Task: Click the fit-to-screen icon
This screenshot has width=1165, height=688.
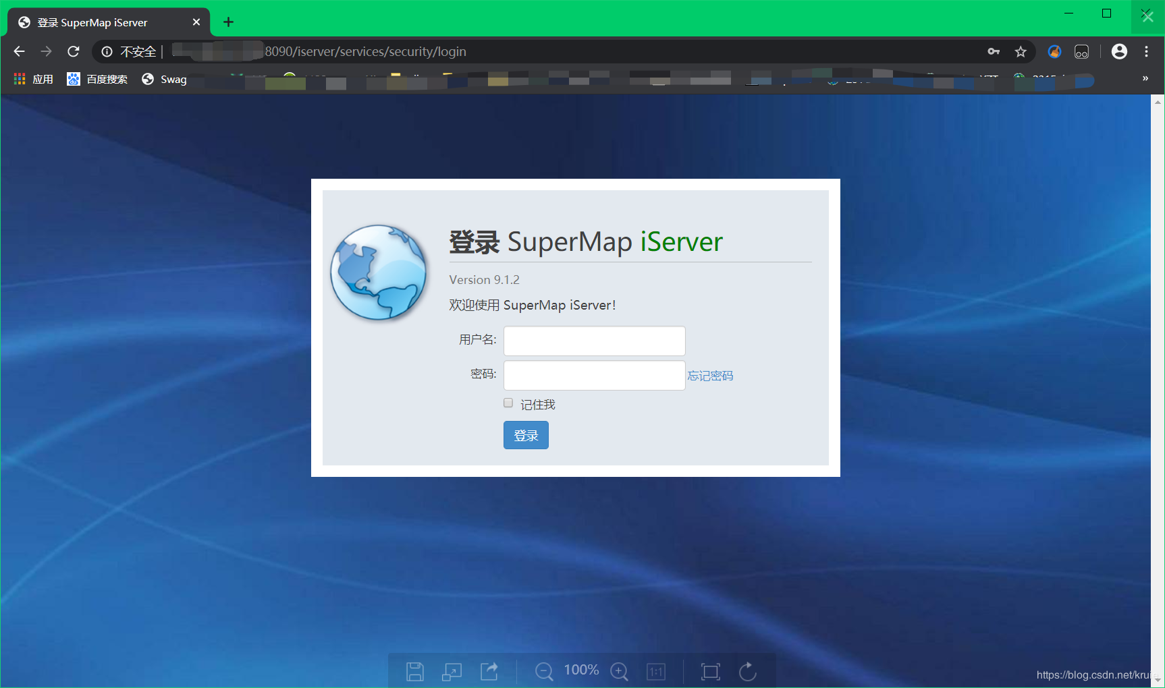Action: [710, 670]
